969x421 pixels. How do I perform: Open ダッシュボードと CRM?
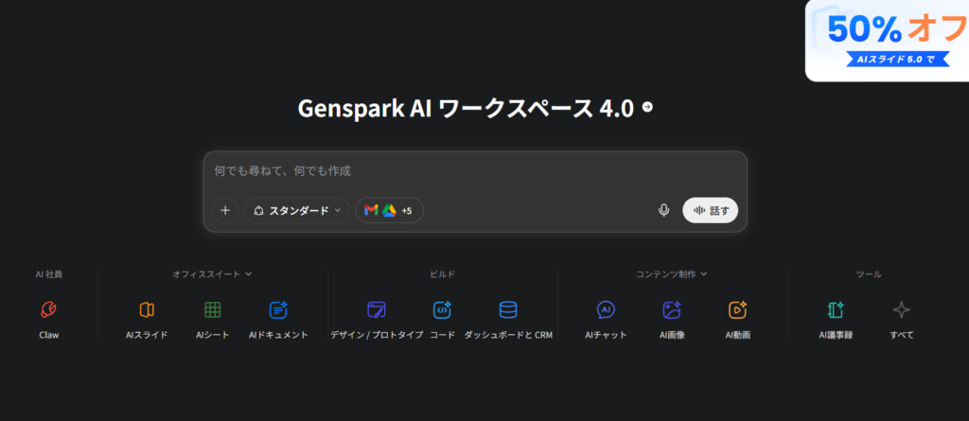(508, 320)
